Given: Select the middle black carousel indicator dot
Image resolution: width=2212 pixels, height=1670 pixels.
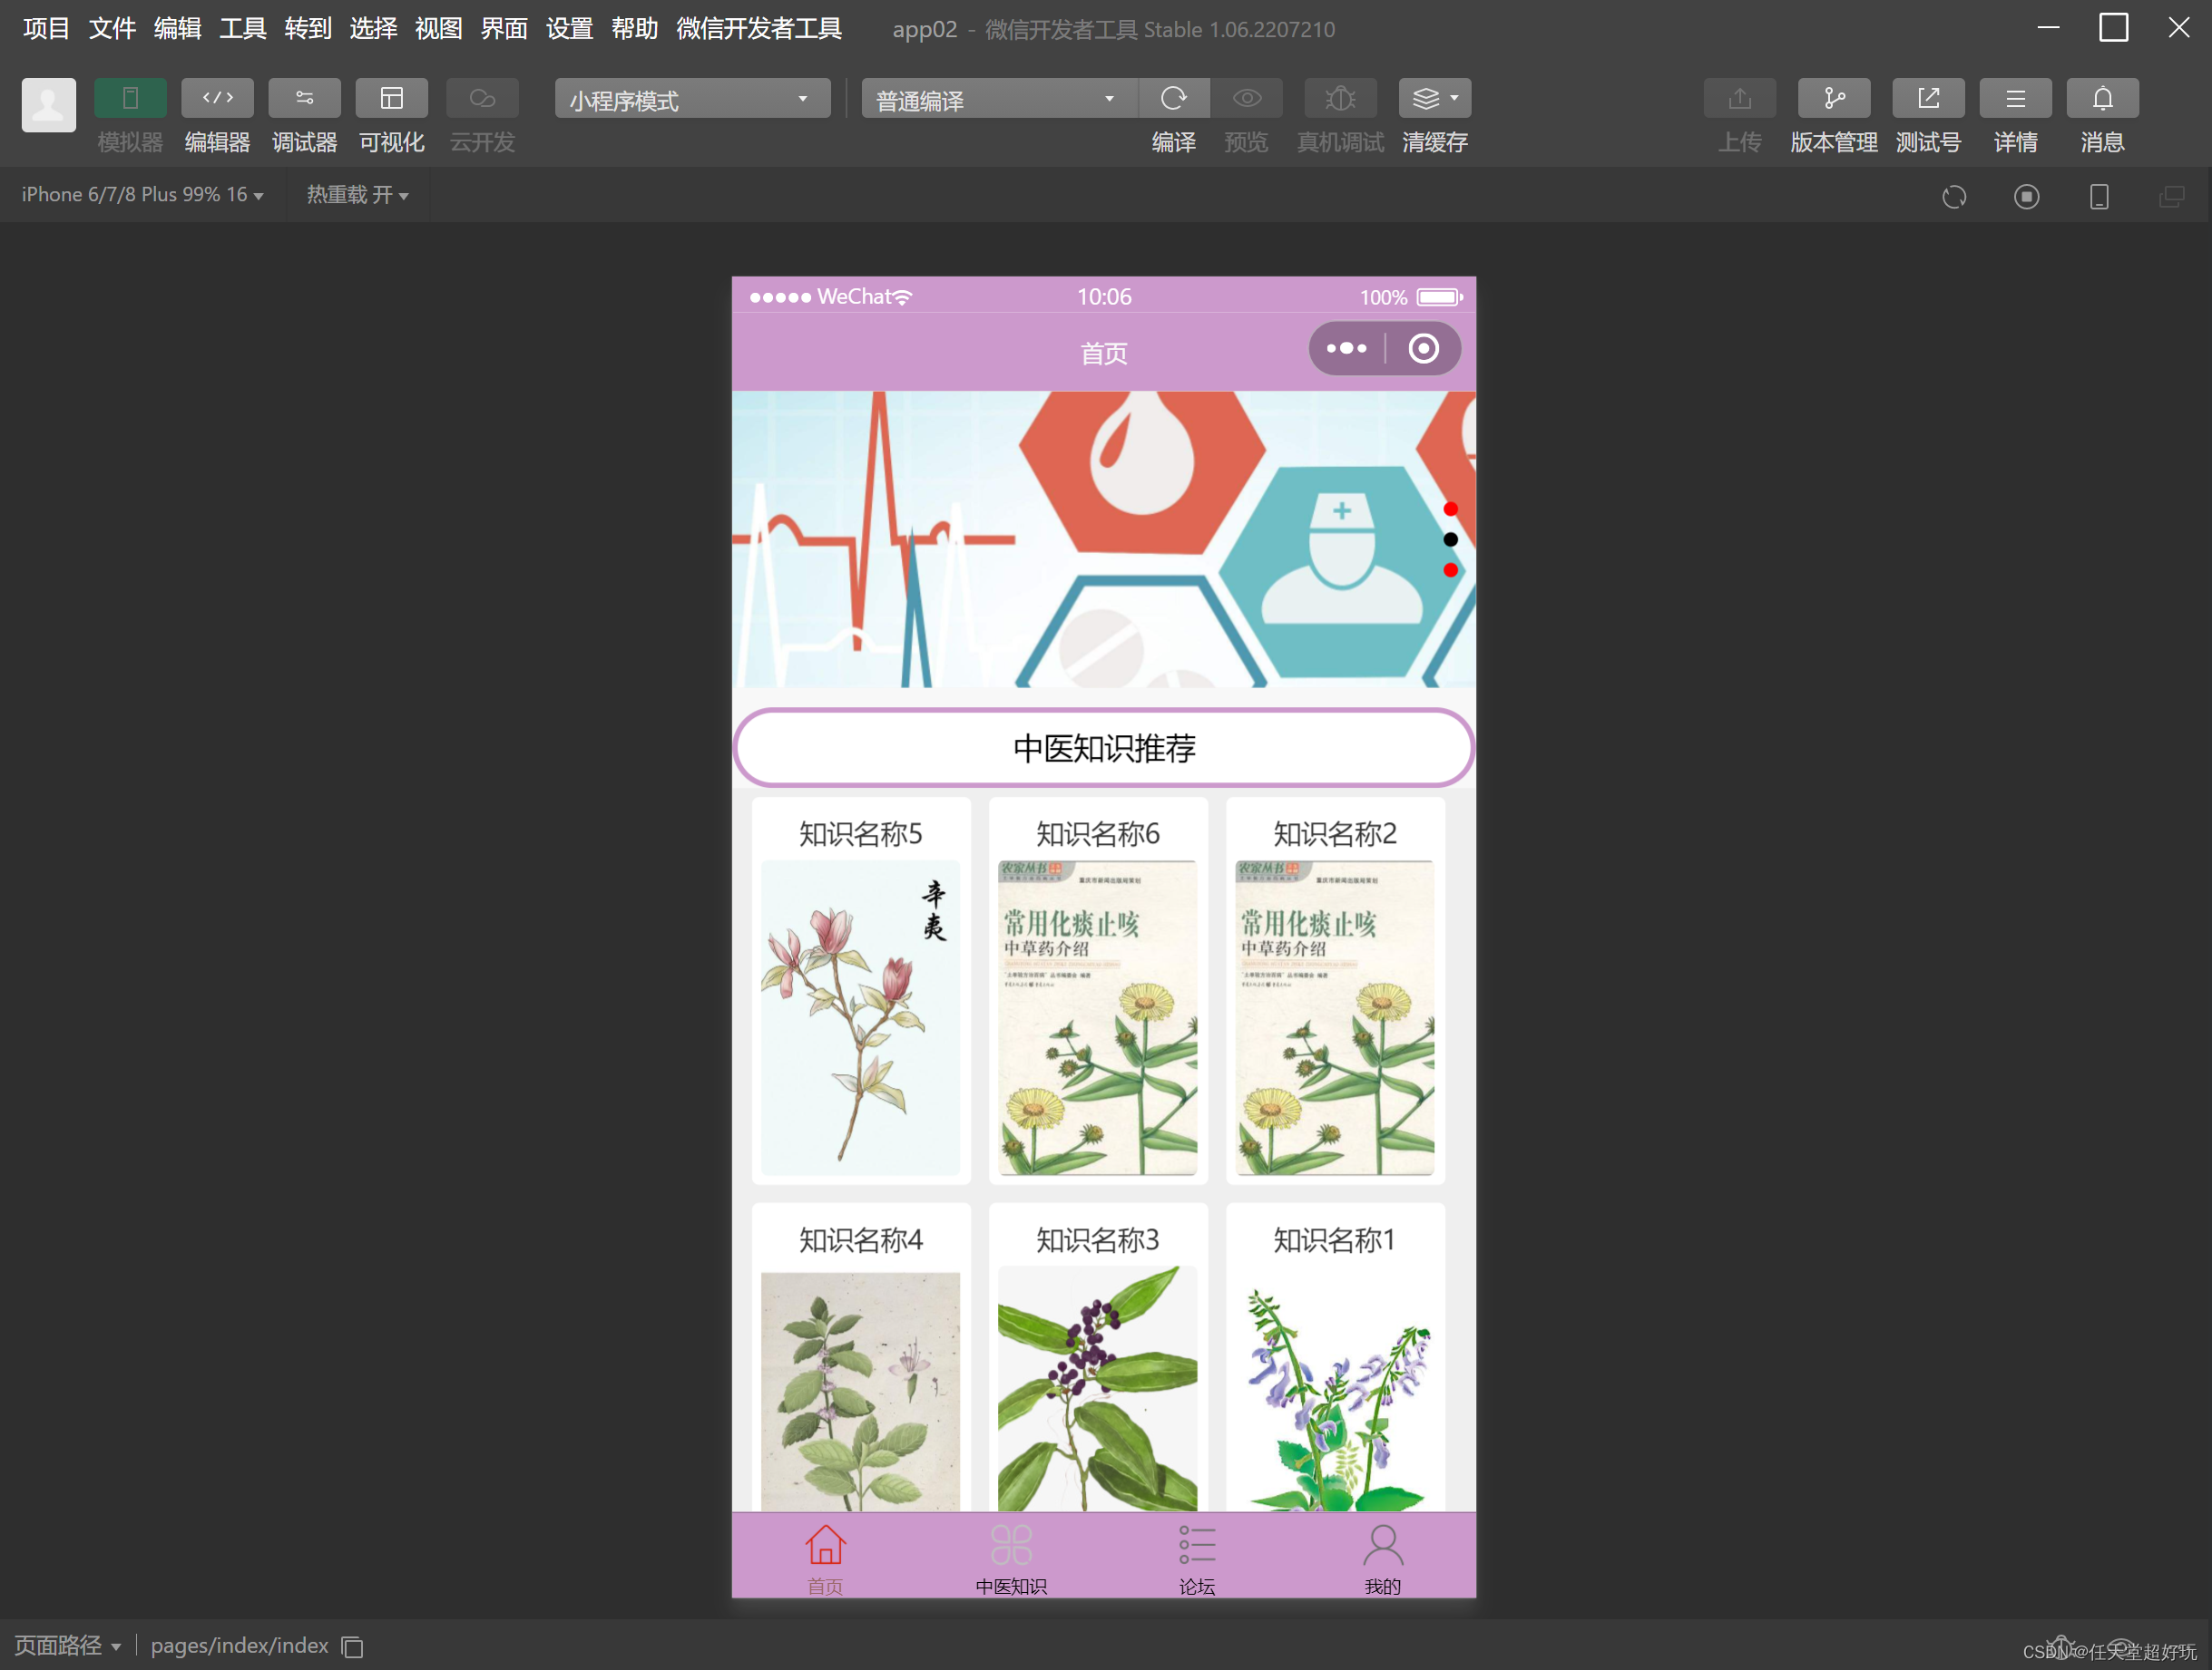Looking at the screenshot, I should (x=1451, y=539).
